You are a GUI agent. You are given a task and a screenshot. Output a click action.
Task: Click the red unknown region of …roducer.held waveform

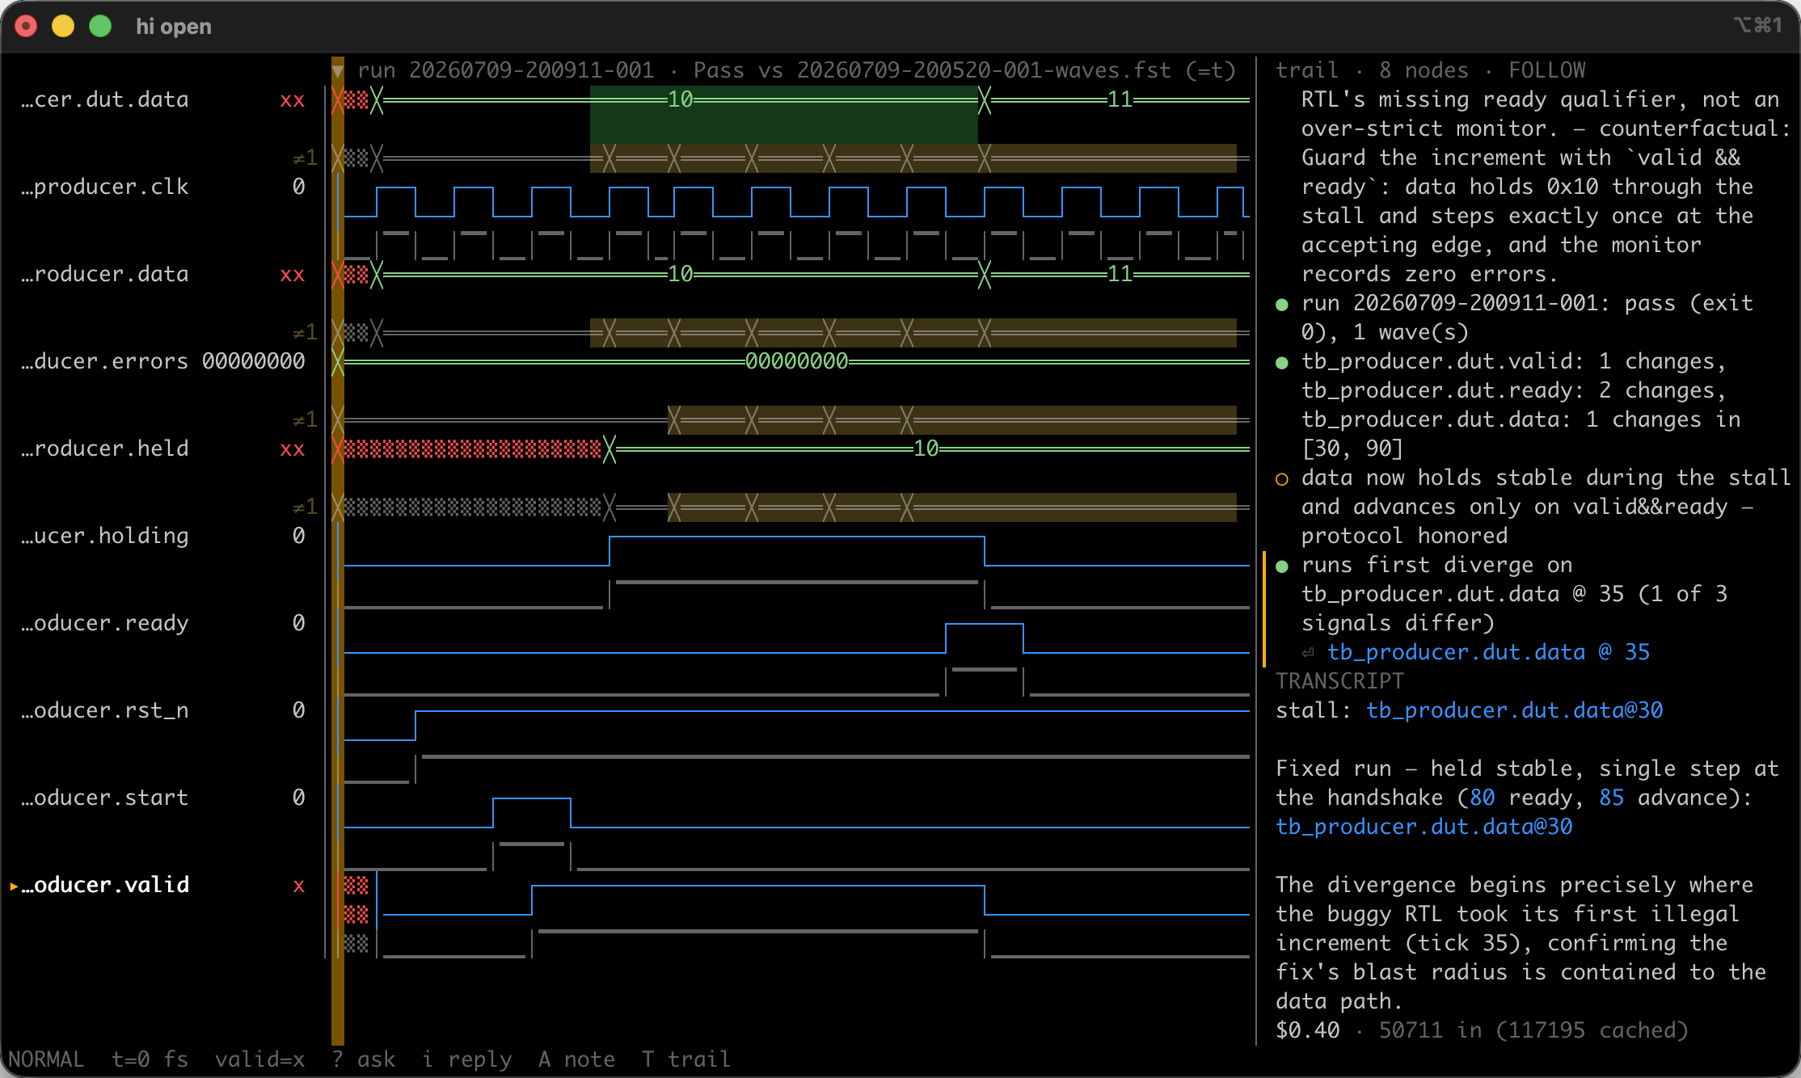coord(473,449)
